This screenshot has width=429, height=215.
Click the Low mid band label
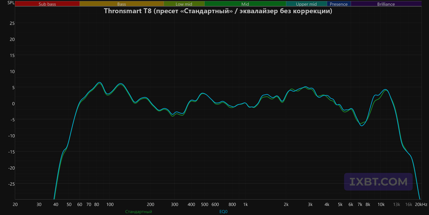coord(184,4)
